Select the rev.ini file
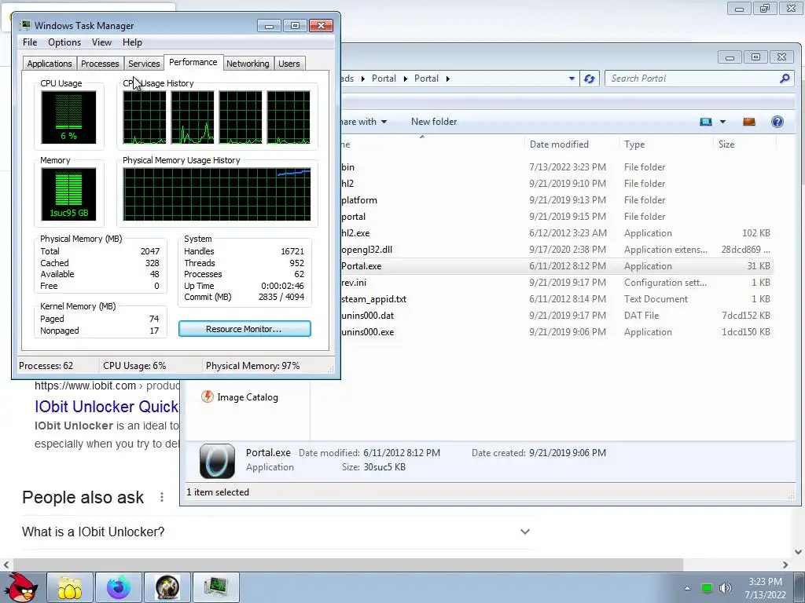Image resolution: width=805 pixels, height=603 pixels. coord(556,283)
